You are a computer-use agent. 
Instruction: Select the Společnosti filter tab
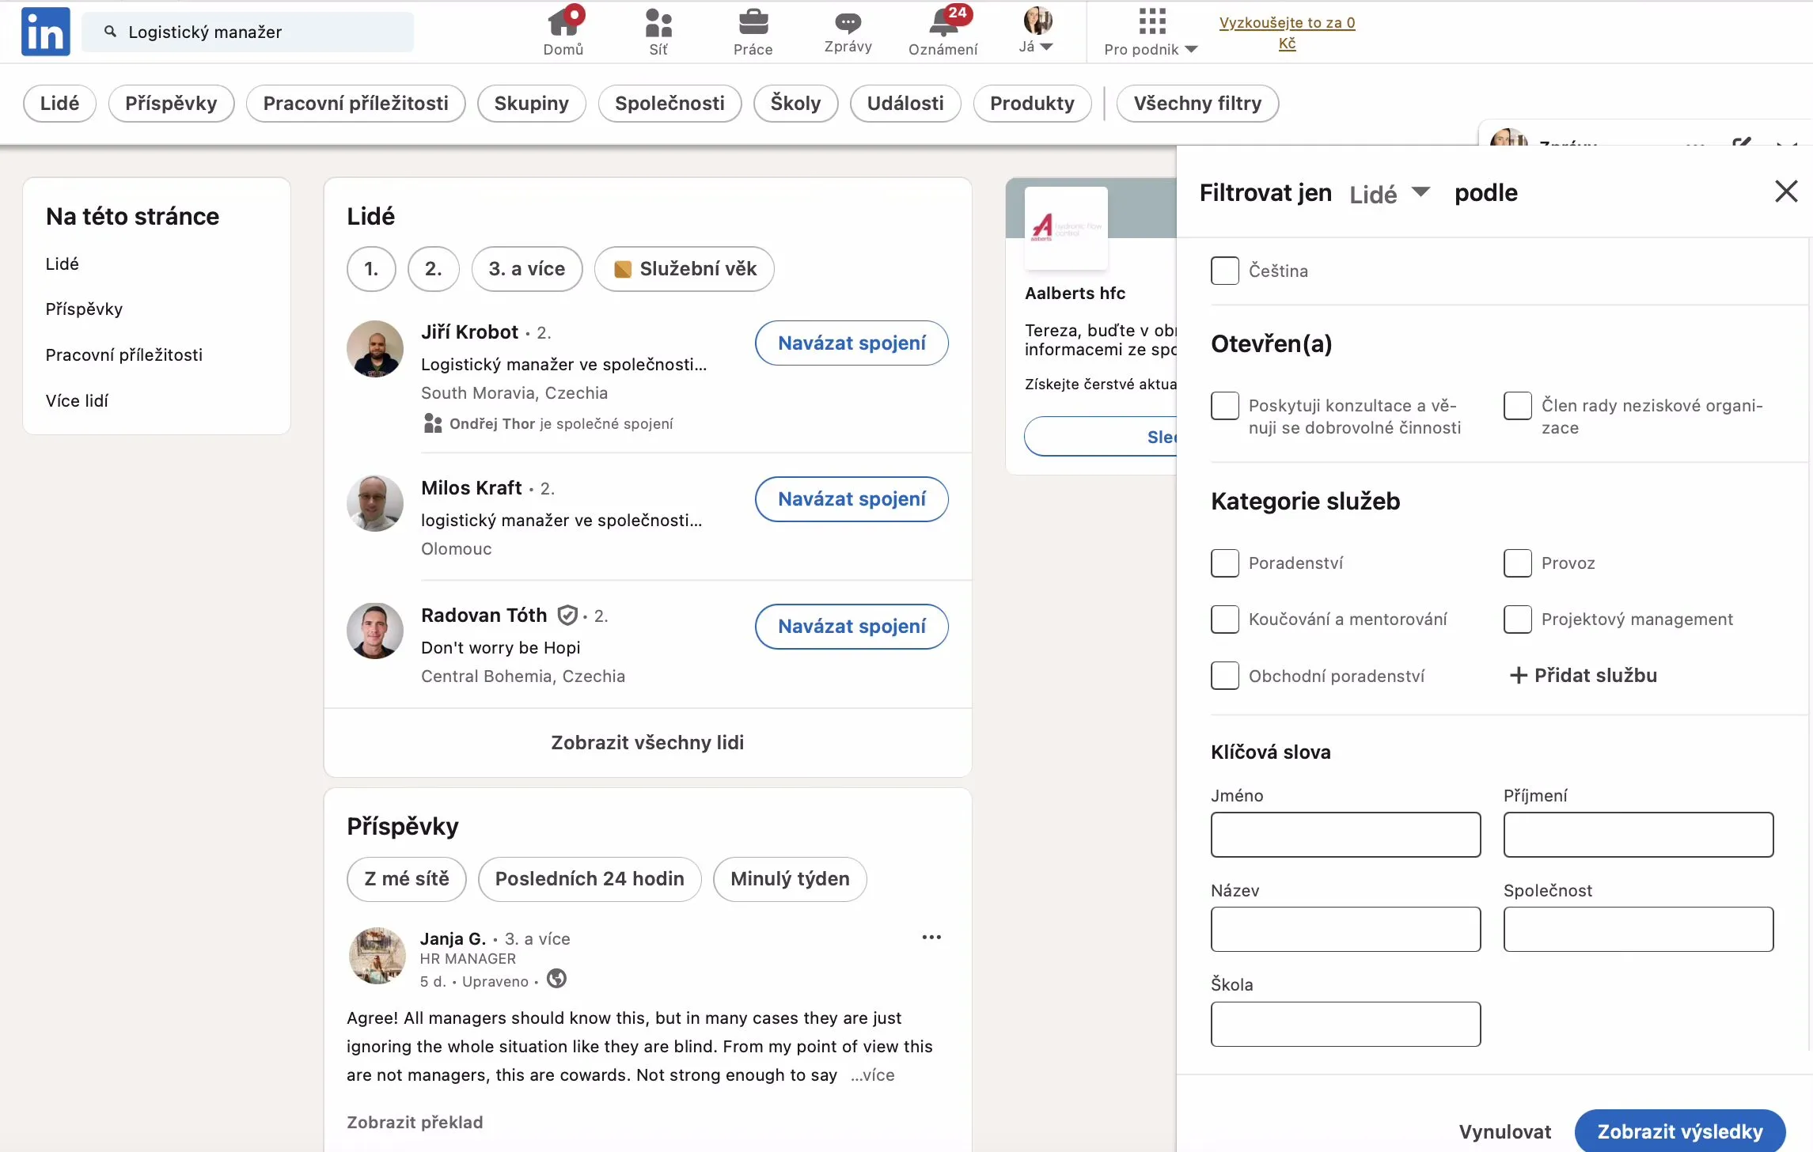pyautogui.click(x=669, y=104)
